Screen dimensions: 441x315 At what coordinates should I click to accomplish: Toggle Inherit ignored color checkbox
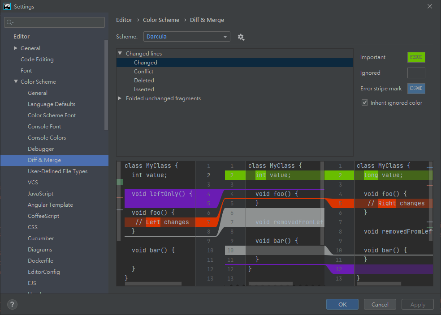pyautogui.click(x=365, y=103)
